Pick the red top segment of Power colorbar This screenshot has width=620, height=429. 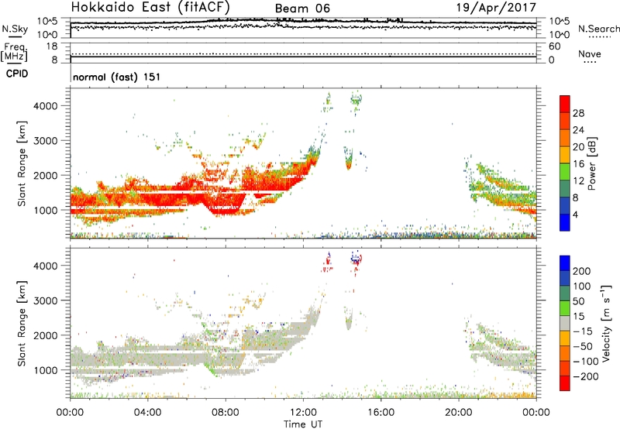565,105
